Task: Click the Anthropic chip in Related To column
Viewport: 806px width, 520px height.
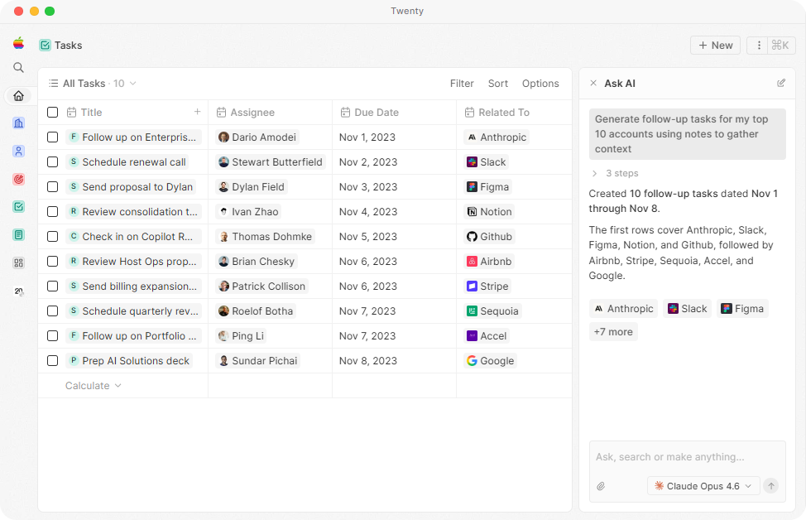Action: click(497, 137)
